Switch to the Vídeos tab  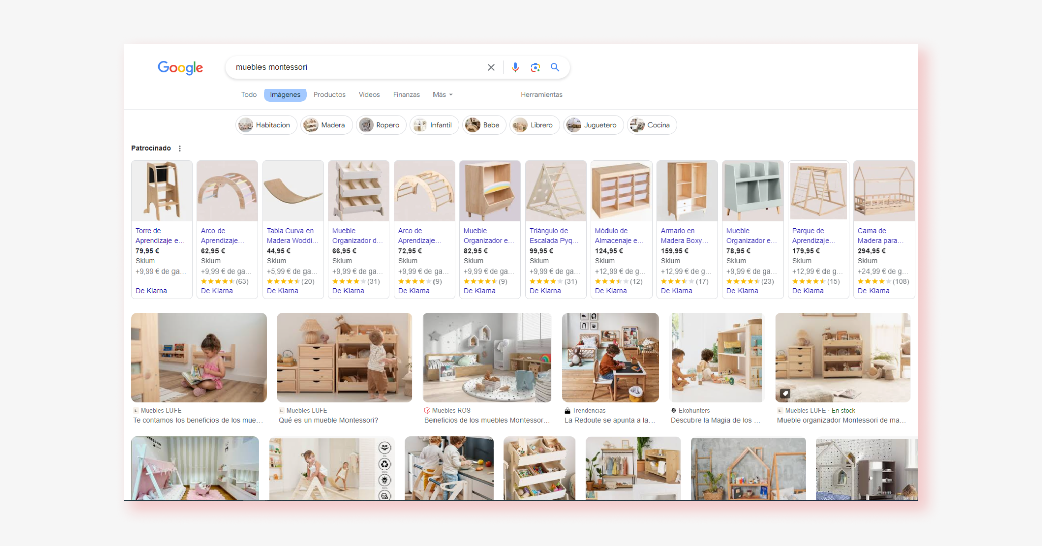pos(369,94)
